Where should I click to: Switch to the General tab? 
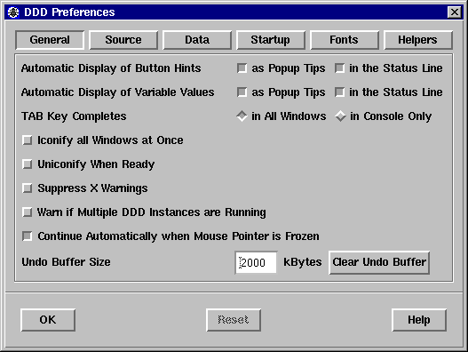(50, 40)
